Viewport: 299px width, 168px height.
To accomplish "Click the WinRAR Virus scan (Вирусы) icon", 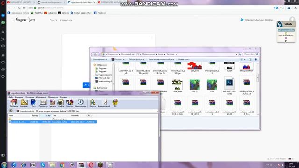I will pyautogui.click(x=93, y=104).
